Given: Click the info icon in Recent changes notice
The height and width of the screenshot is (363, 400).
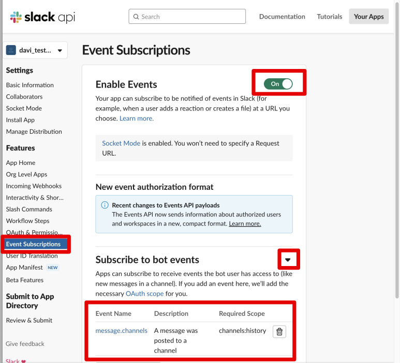Looking at the screenshot, I should coord(105,205).
